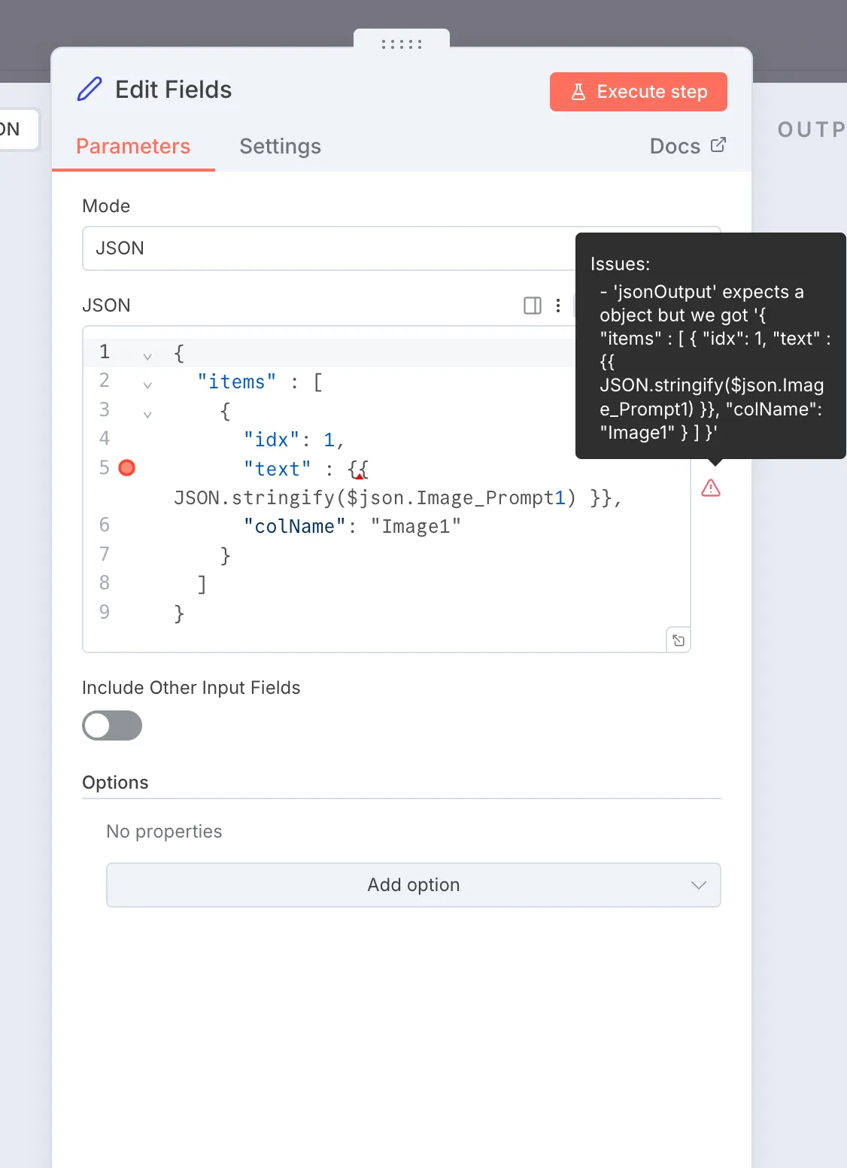
Task: Open the three-dot JSON field menu
Action: coord(558,305)
